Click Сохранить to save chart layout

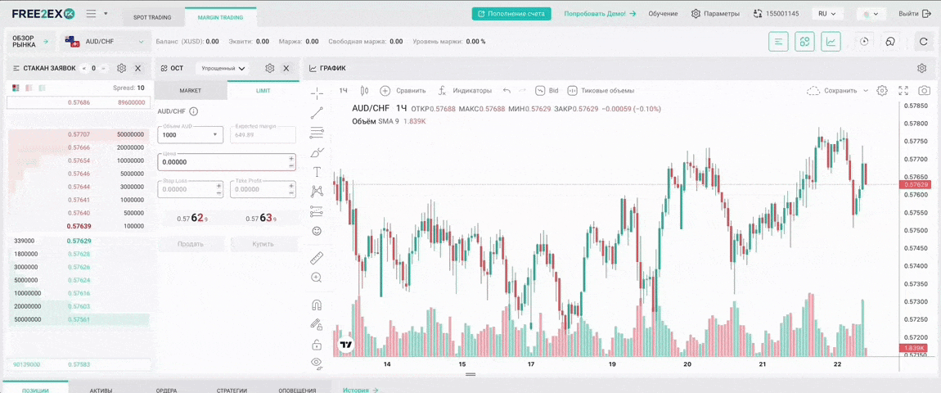(x=832, y=91)
